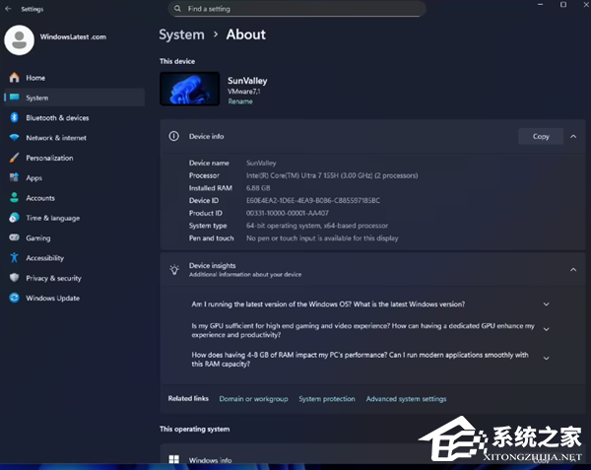Click the Device ID value
Image resolution: width=591 pixels, height=470 pixels.
[x=313, y=200]
